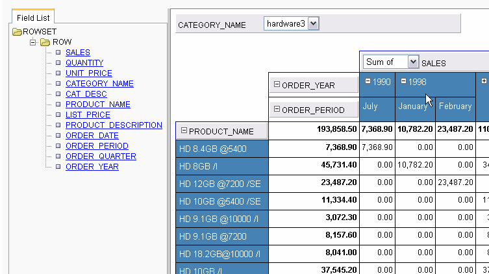Click the square icon beside SALES field
The height and width of the screenshot is (274, 489).
58,53
